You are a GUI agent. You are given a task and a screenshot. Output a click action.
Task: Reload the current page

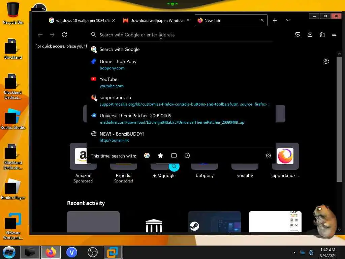[x=64, y=35]
